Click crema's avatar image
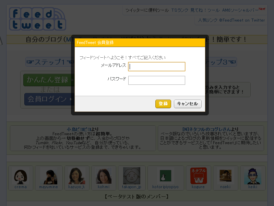 point(21,176)
